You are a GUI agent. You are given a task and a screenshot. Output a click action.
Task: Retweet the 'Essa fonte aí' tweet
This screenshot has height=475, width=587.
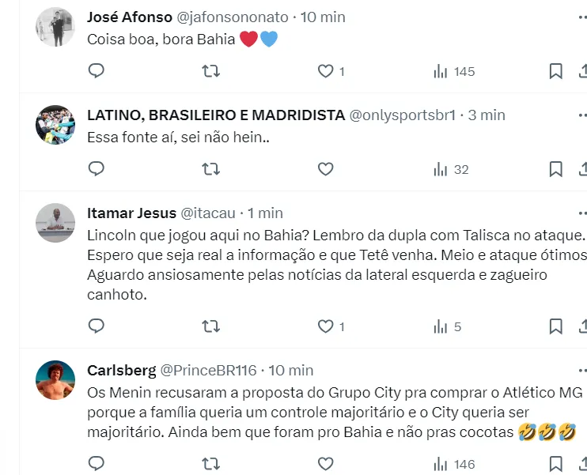coord(210,169)
